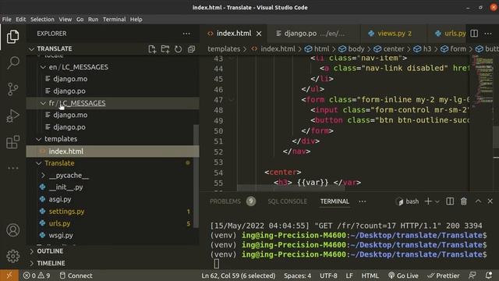Open editor more actions menu
This screenshot has height=281, width=499.
[x=488, y=34]
